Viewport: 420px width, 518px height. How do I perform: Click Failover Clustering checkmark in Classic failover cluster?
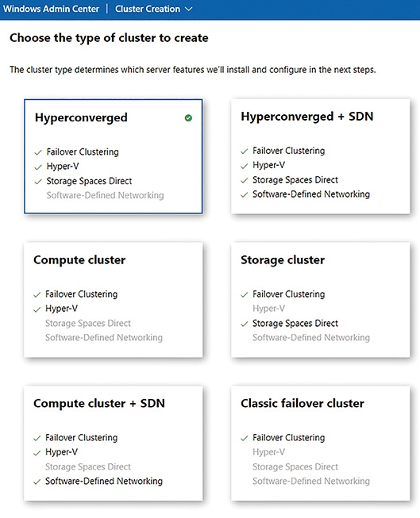[244, 439]
